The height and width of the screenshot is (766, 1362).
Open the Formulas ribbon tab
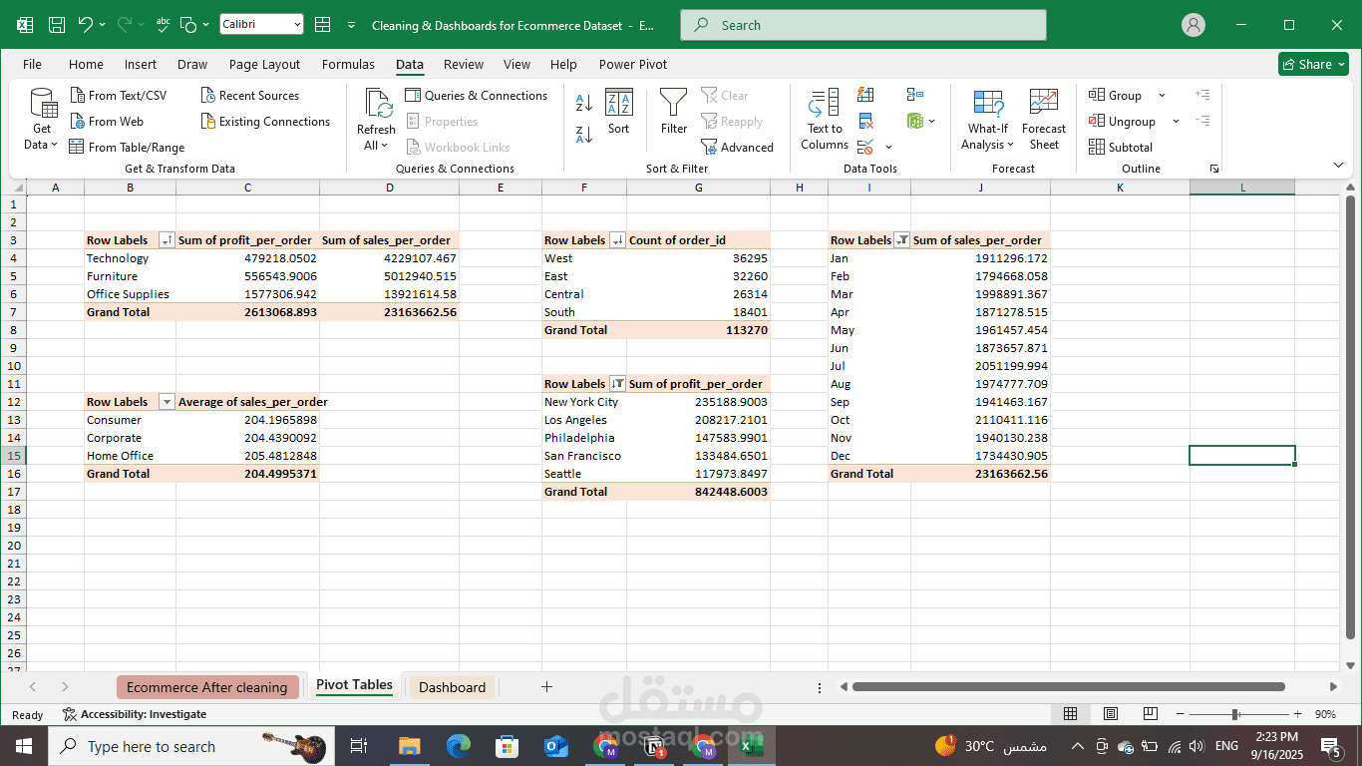click(x=348, y=65)
